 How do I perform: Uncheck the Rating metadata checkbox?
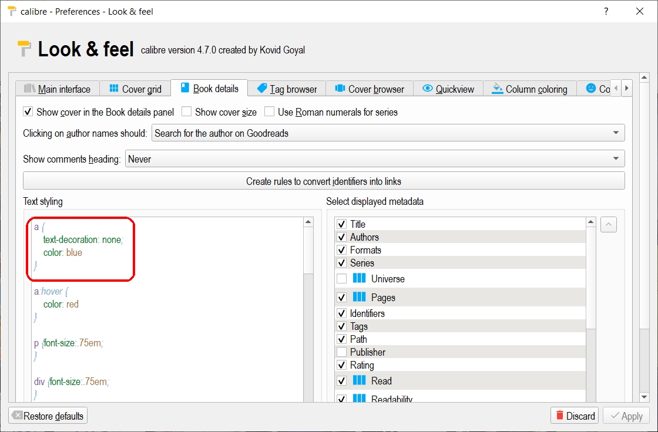click(x=341, y=365)
